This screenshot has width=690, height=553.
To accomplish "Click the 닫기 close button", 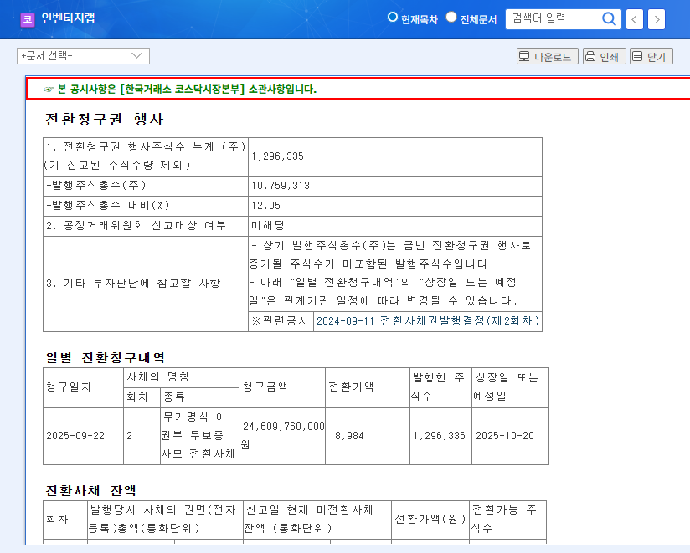I will (x=651, y=56).
